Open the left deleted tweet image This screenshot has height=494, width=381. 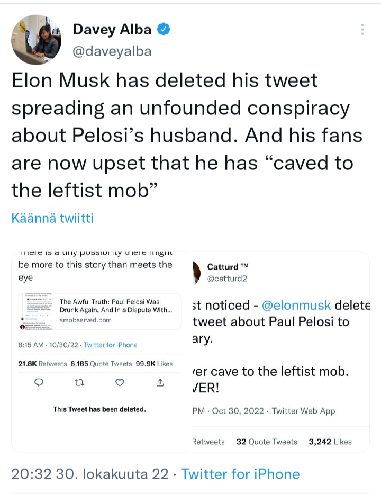pyautogui.click(x=99, y=352)
